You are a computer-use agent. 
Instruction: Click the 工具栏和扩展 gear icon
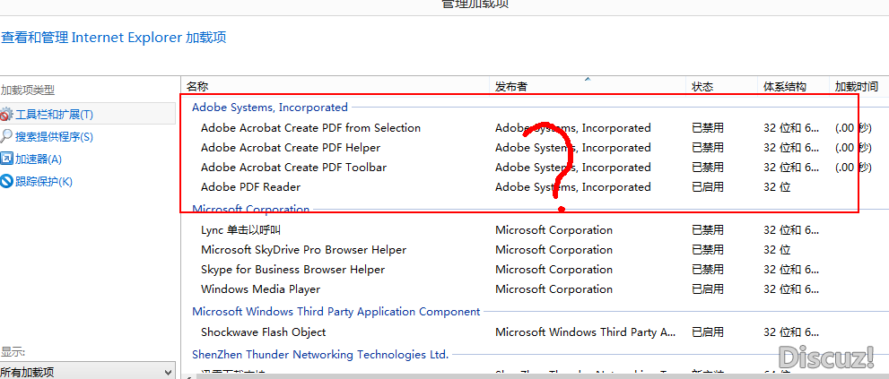coord(6,115)
